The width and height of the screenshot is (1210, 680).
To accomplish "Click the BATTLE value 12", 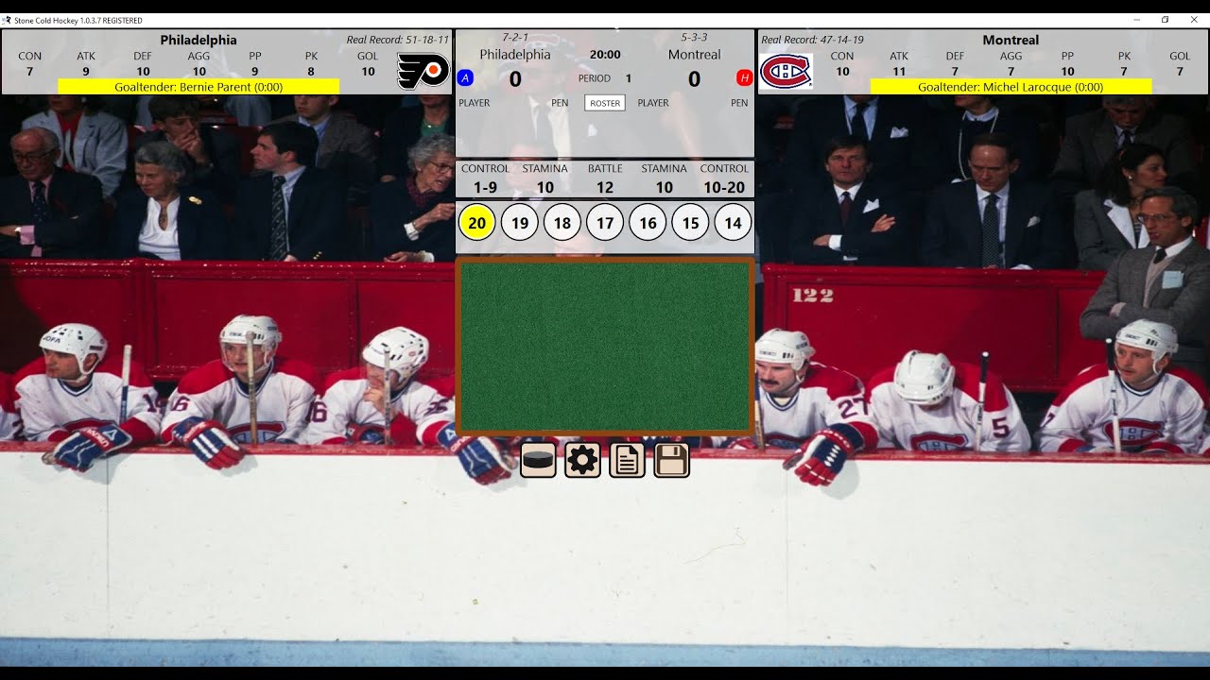I will [x=605, y=187].
